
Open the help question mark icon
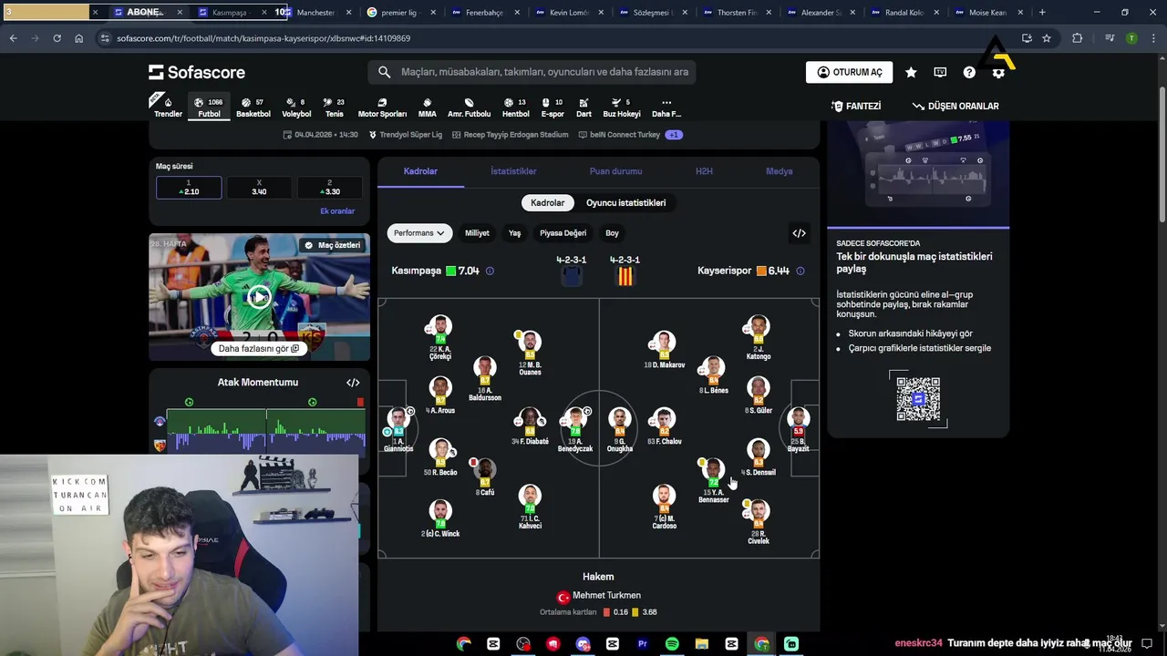pos(969,72)
